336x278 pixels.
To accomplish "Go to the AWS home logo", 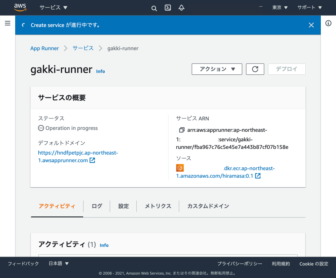I will point(20,8).
